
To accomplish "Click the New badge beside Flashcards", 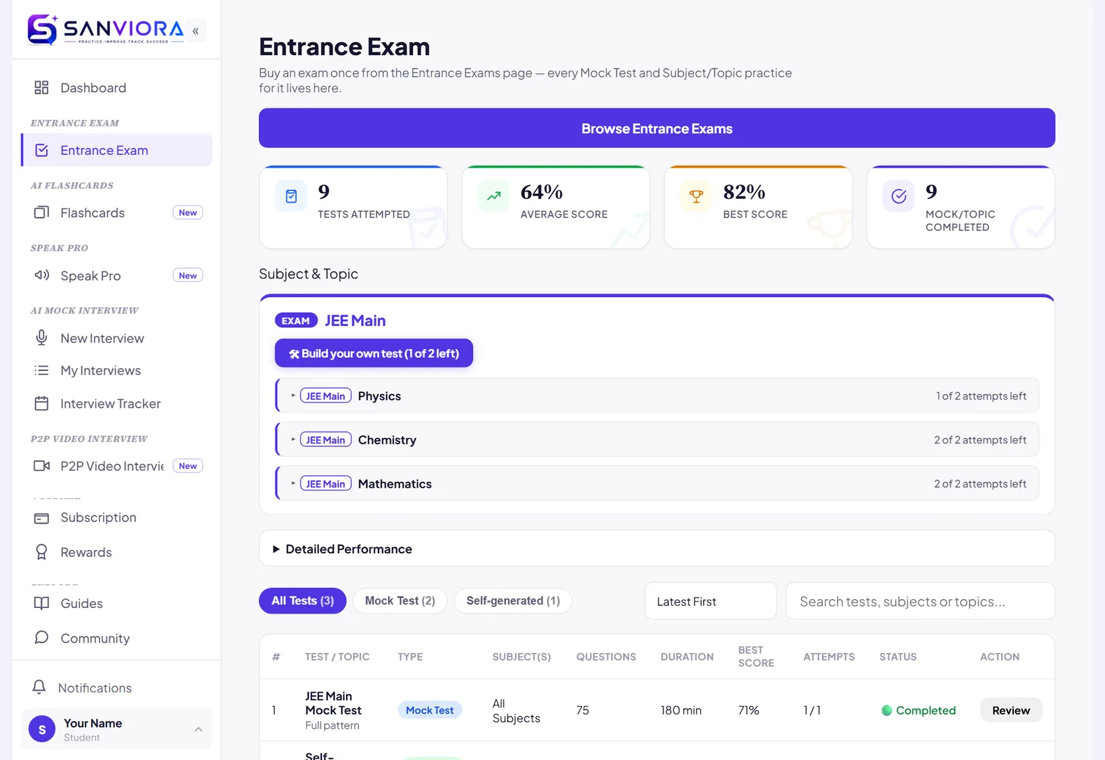I will point(188,213).
